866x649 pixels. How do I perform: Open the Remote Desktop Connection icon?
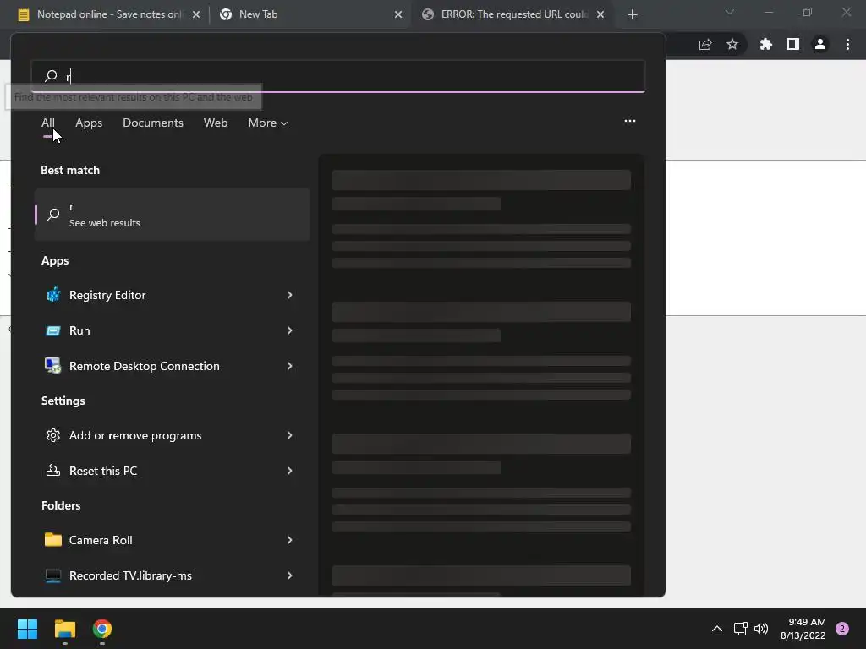(53, 366)
